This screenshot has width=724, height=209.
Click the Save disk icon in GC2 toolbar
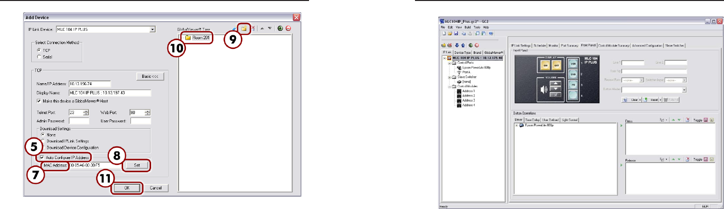click(x=456, y=34)
